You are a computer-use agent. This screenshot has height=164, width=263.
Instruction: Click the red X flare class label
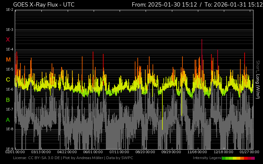[8, 40]
